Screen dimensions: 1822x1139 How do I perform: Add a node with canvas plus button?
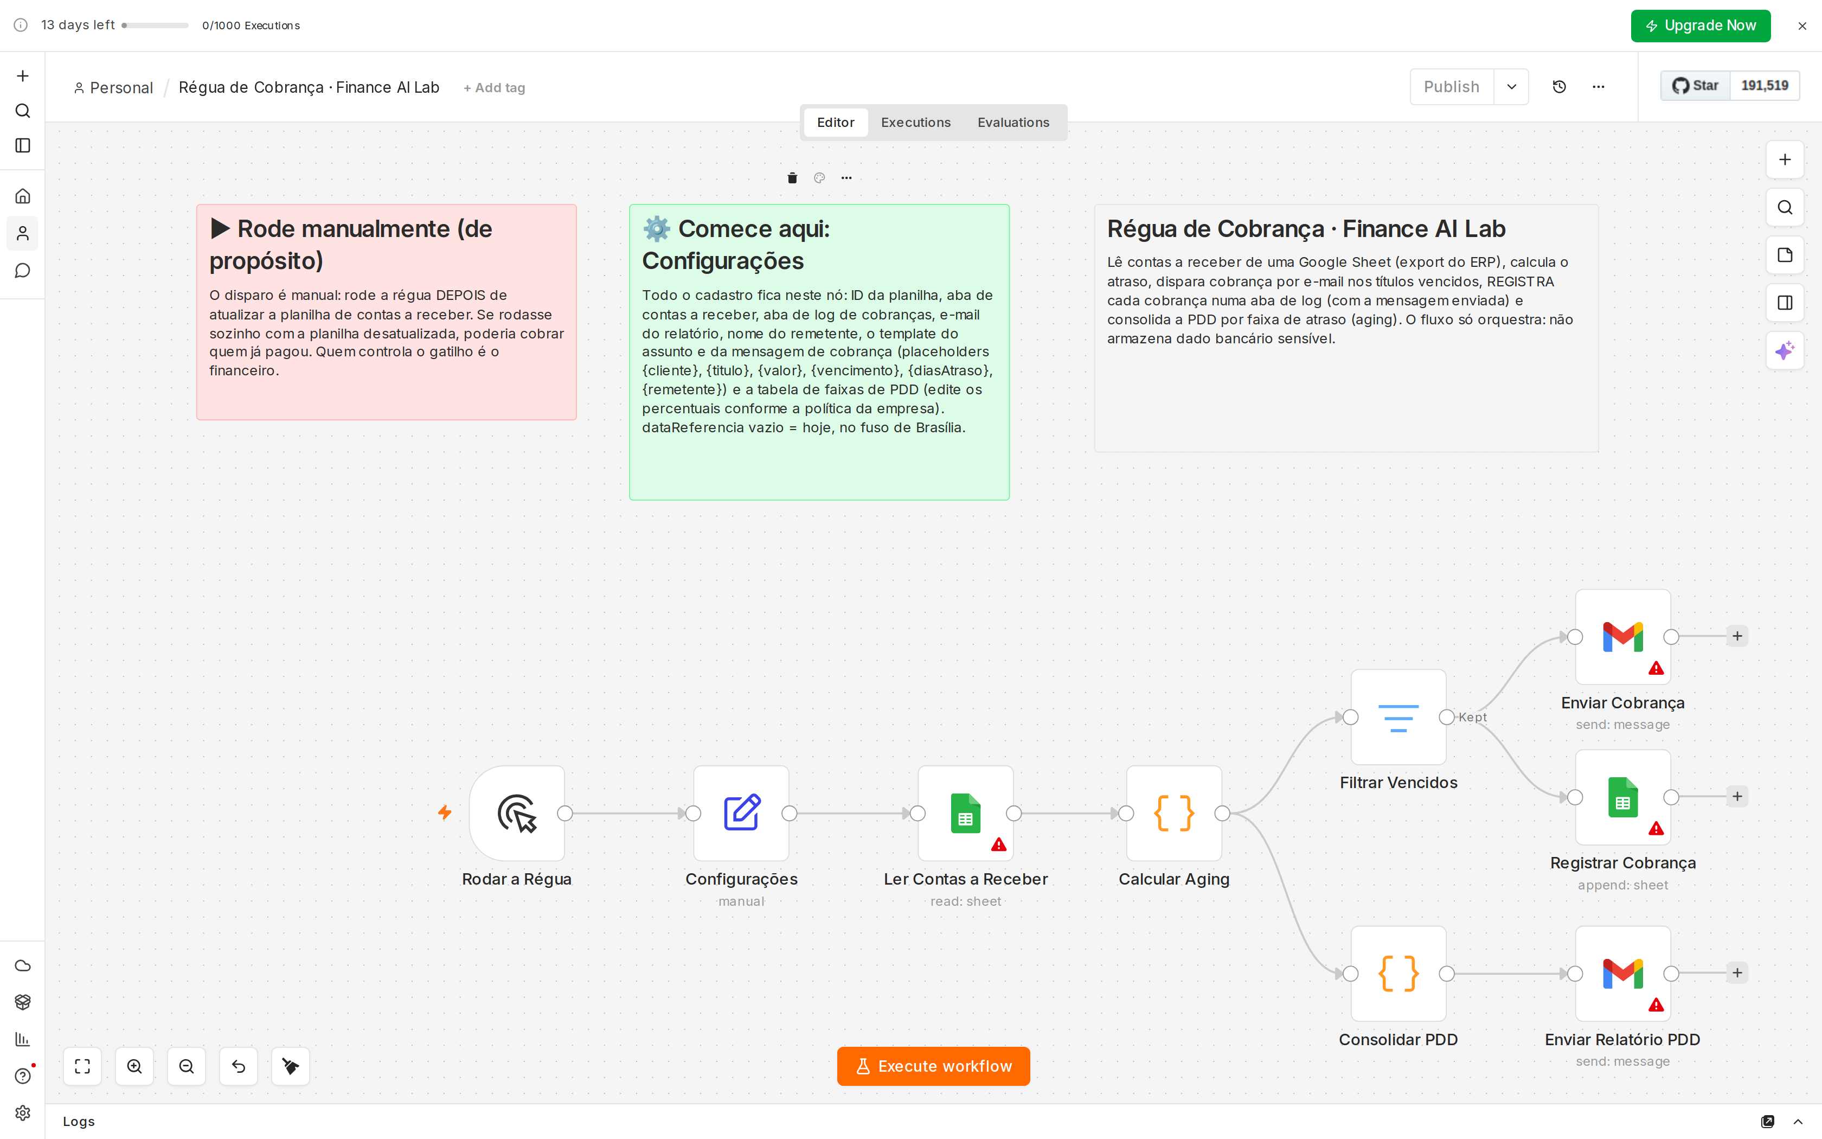pos(1785,159)
